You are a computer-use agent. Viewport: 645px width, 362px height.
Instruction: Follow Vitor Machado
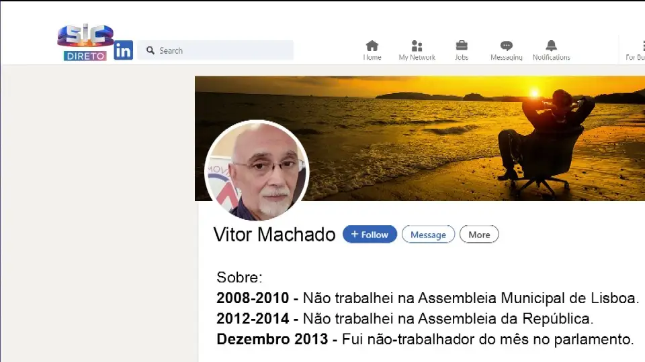pyautogui.click(x=370, y=235)
